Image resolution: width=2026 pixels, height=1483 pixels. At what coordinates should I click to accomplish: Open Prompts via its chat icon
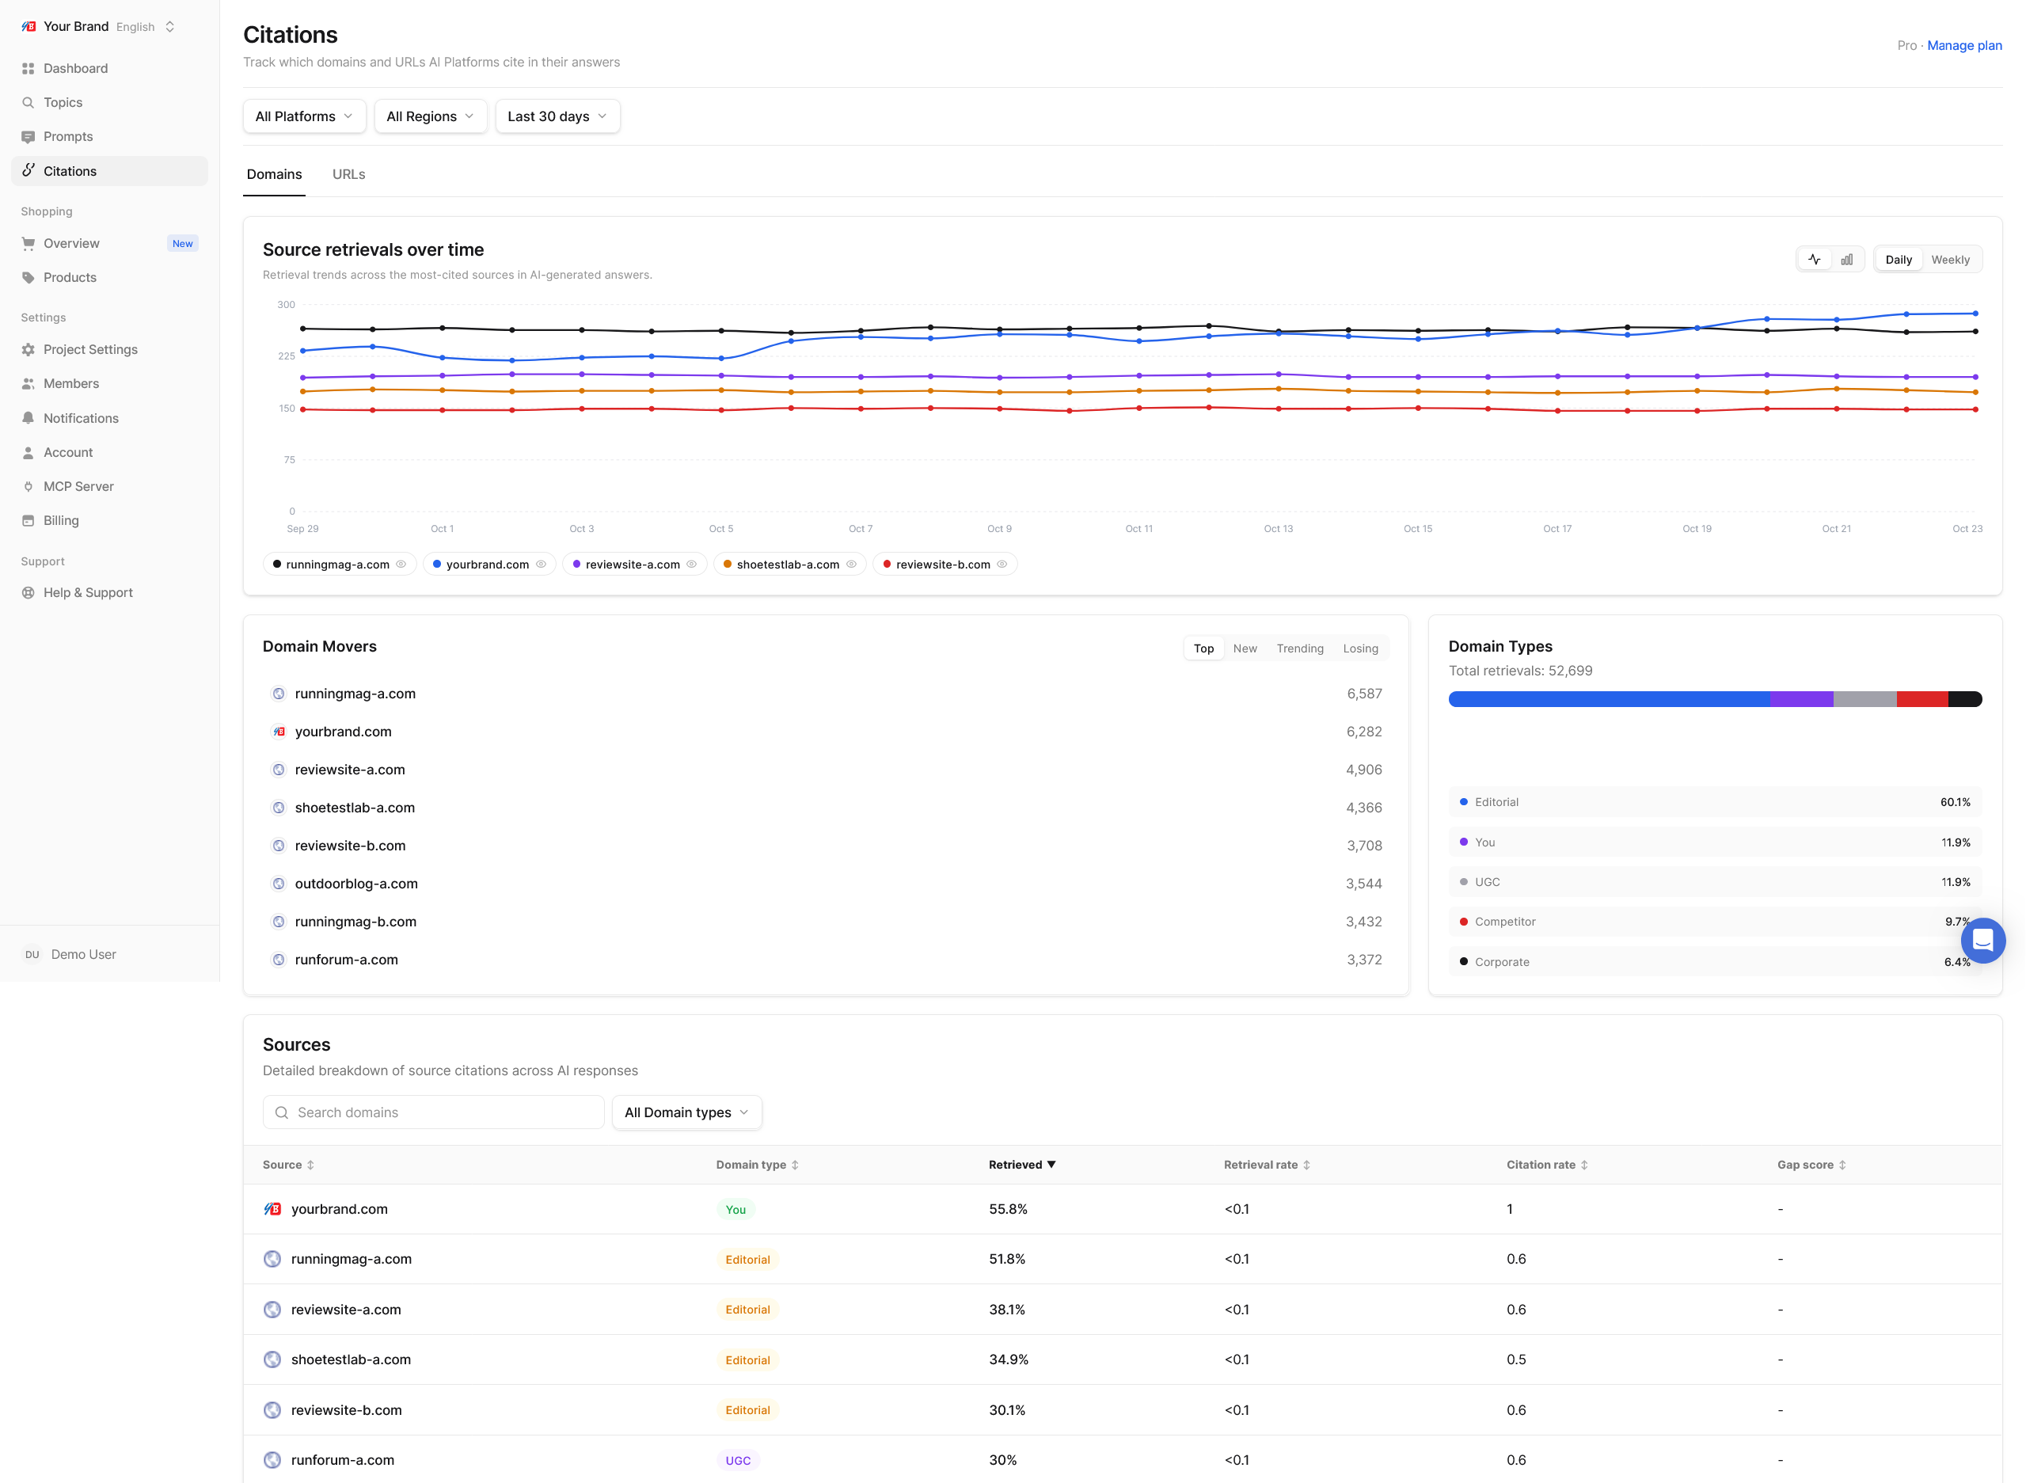pos(28,136)
